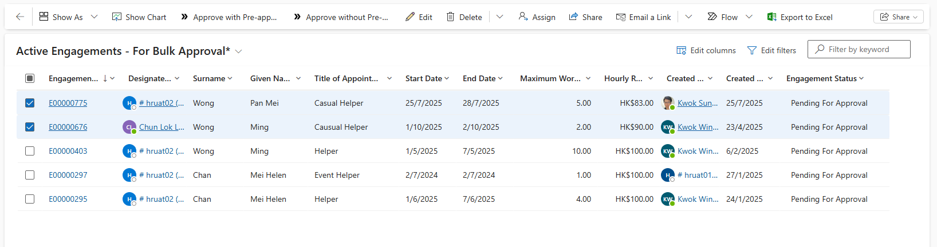The width and height of the screenshot is (937, 247).
Task: Select the Assign command
Action: pyautogui.click(x=537, y=17)
